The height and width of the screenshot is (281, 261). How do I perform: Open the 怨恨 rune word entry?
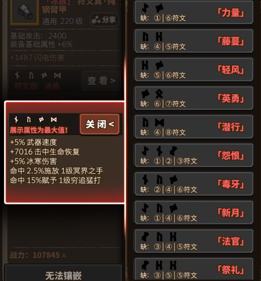pos(194,155)
